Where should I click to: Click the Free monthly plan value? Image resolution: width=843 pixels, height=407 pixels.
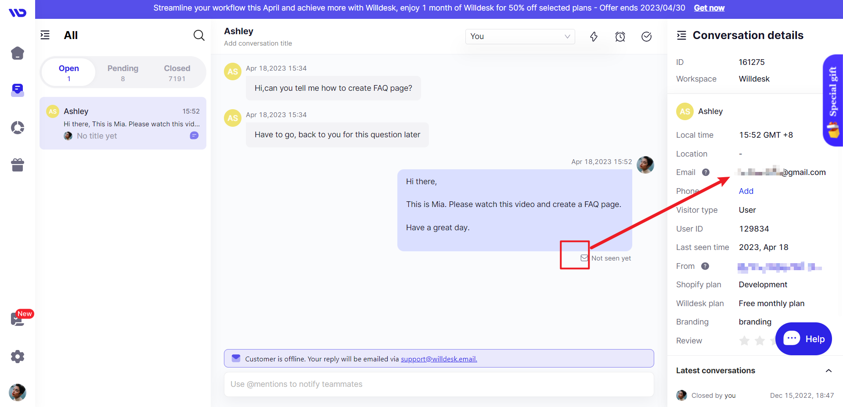click(x=771, y=303)
